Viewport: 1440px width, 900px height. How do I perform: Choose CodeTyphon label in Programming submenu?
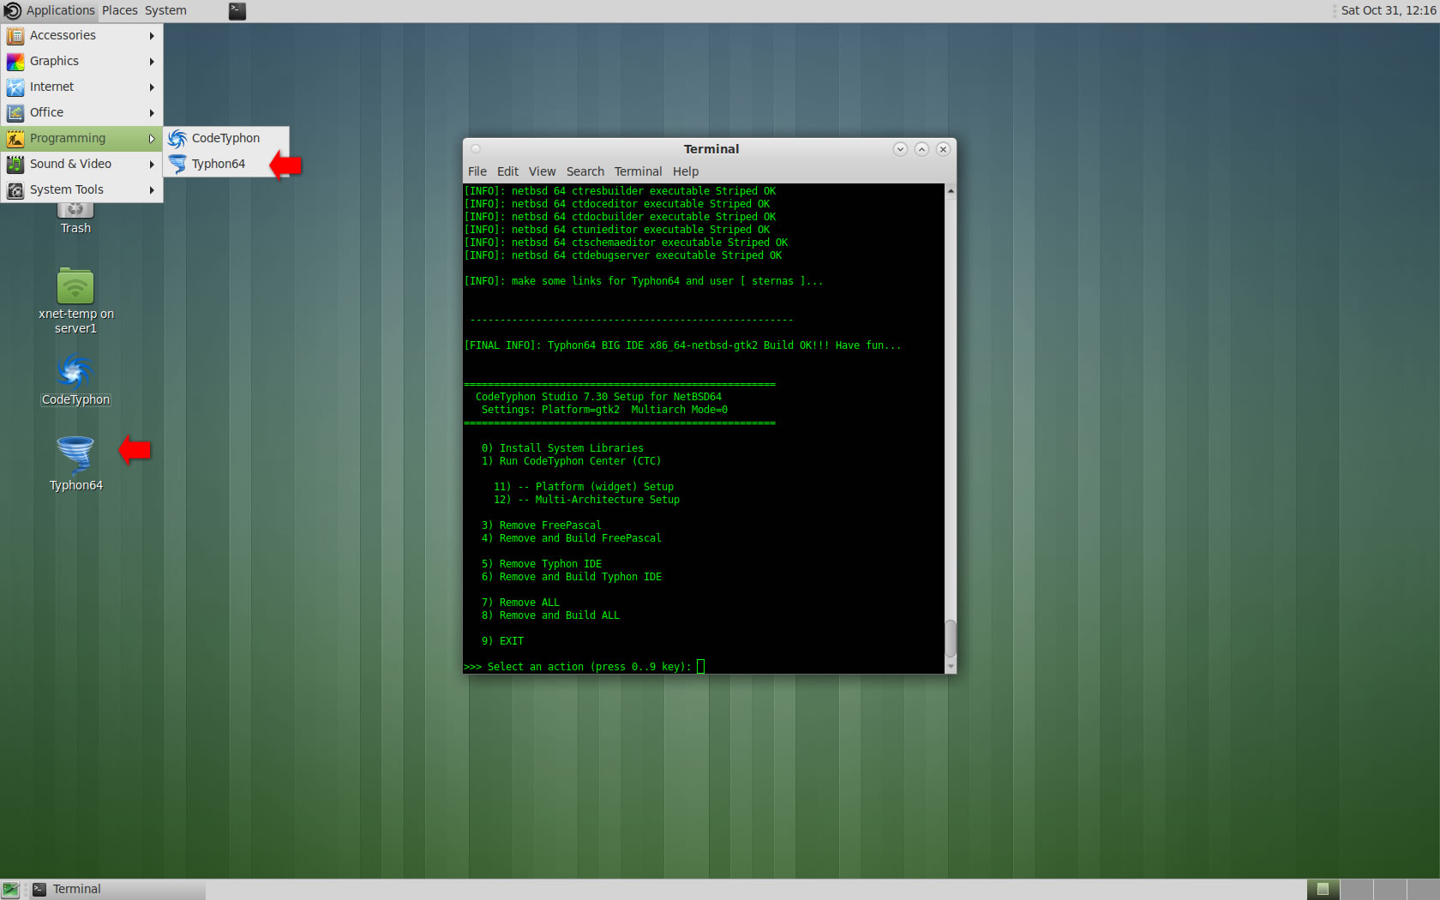point(225,138)
